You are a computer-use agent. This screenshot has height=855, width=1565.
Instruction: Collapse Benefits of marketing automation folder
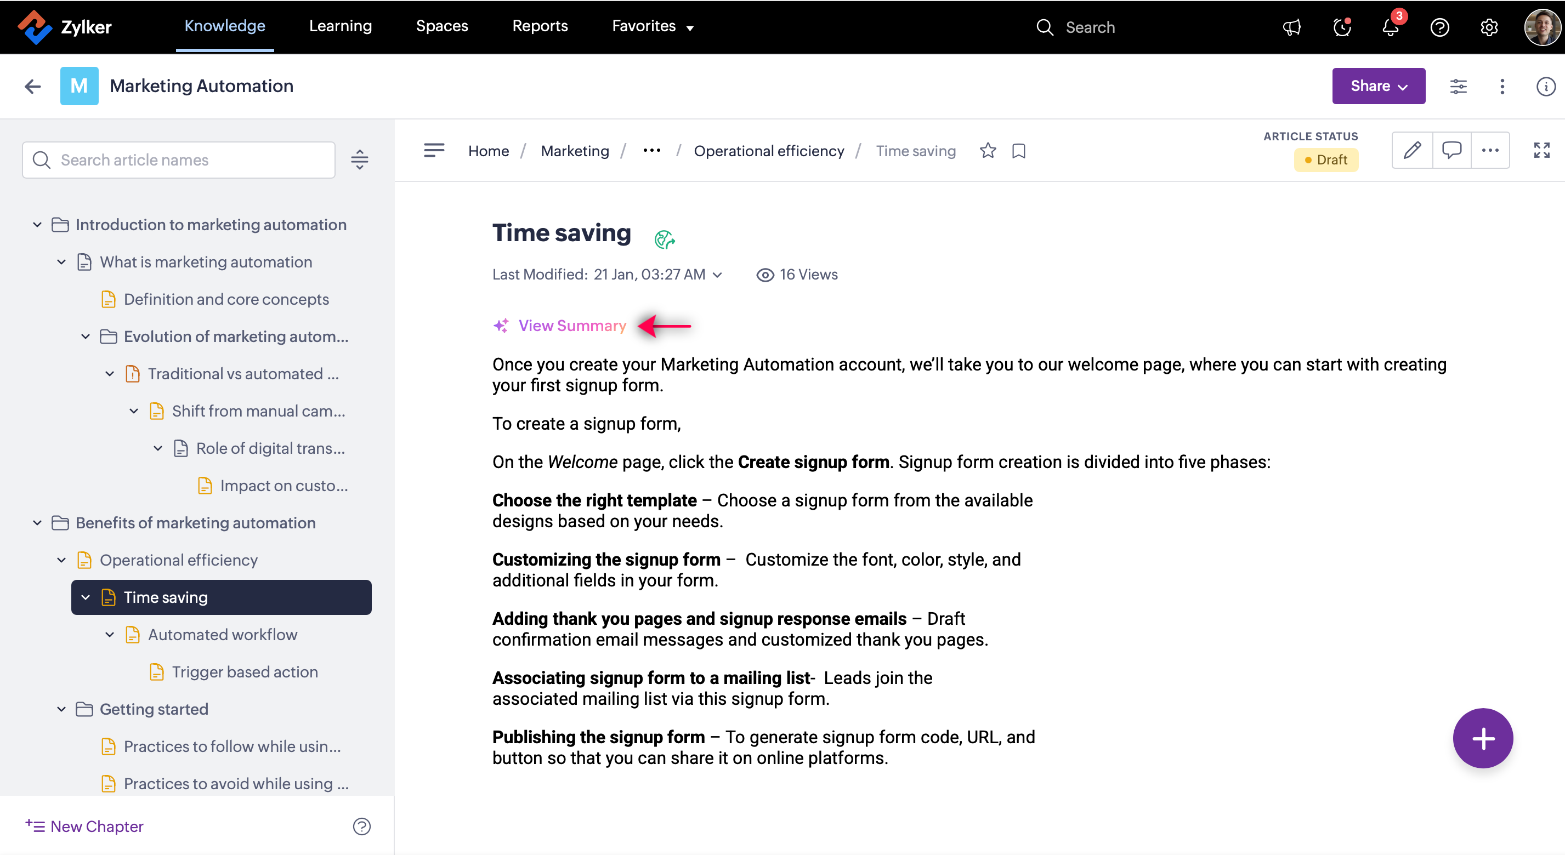pyautogui.click(x=38, y=523)
